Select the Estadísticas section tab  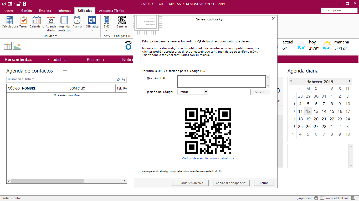tap(58, 60)
